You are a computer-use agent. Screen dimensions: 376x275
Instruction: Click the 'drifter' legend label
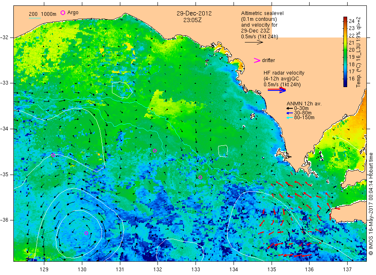[x=268, y=60]
